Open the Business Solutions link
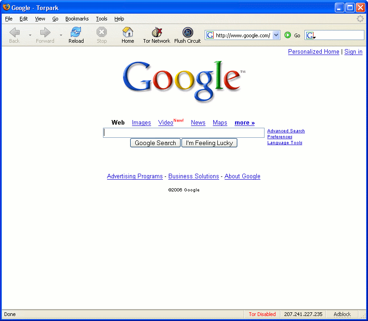The image size is (368, 321). [194, 176]
